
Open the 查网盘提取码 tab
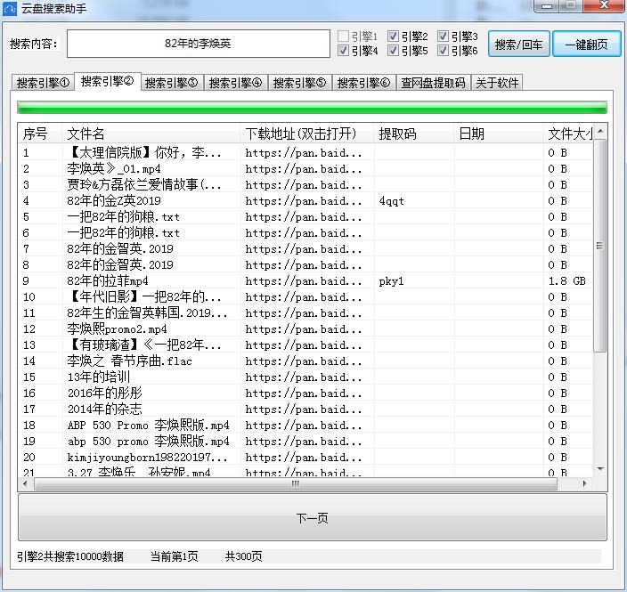[433, 83]
